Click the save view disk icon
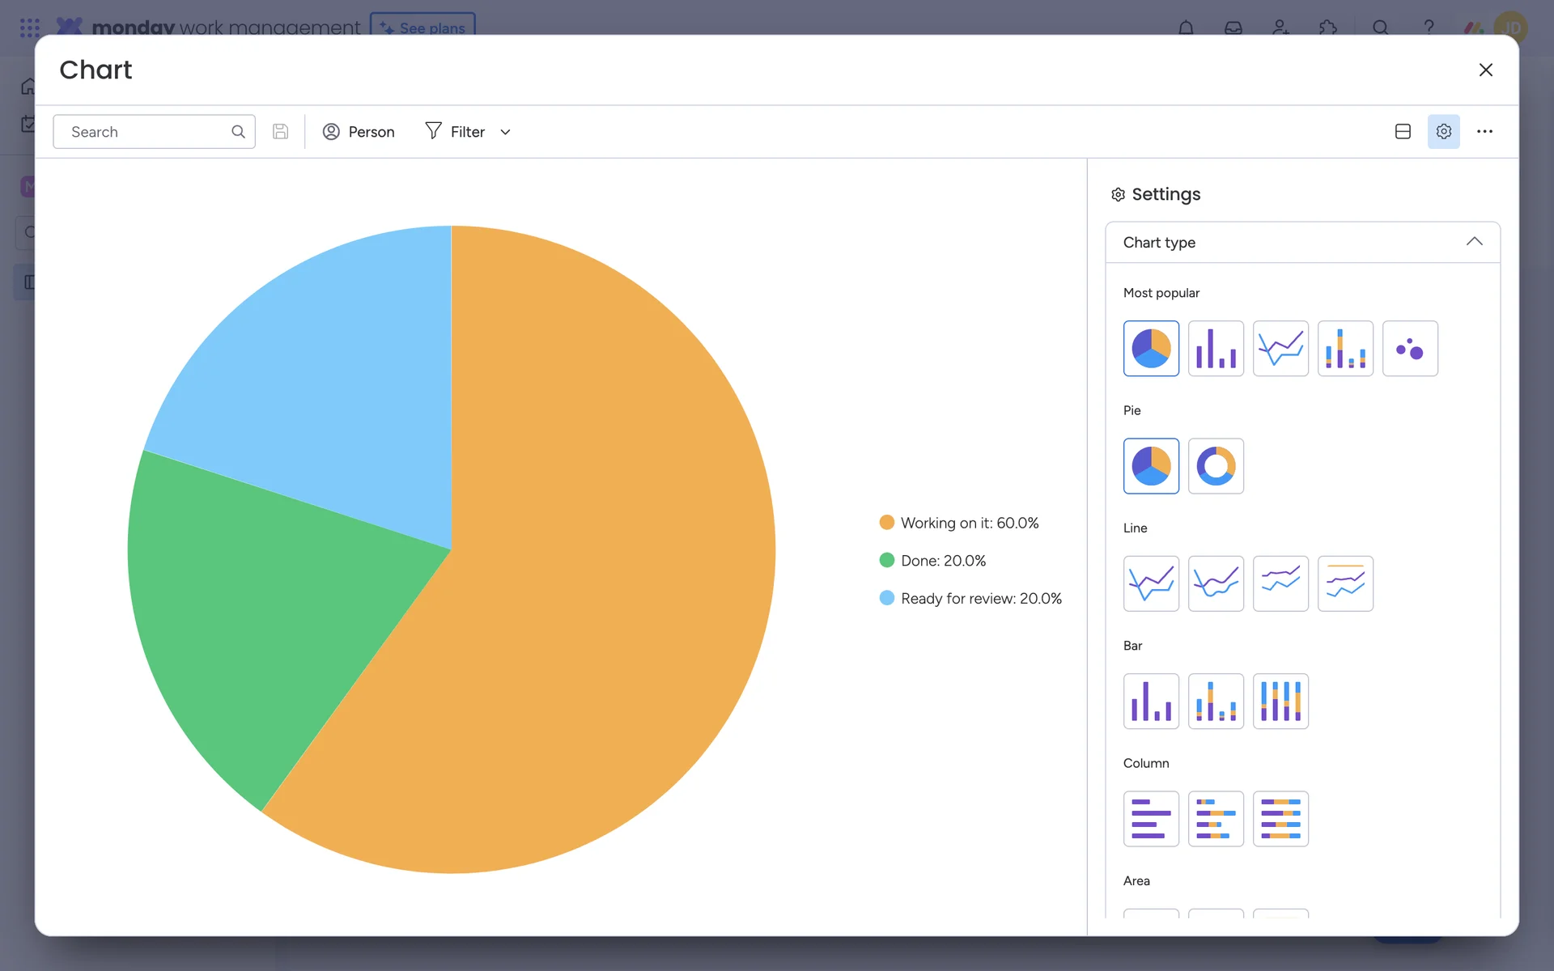The image size is (1554, 971). tap(280, 132)
